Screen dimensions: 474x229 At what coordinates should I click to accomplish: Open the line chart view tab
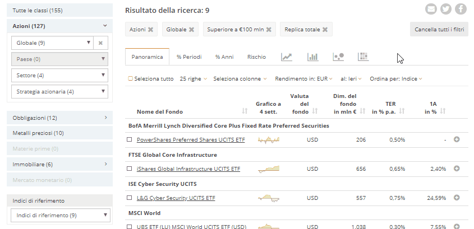(x=287, y=57)
